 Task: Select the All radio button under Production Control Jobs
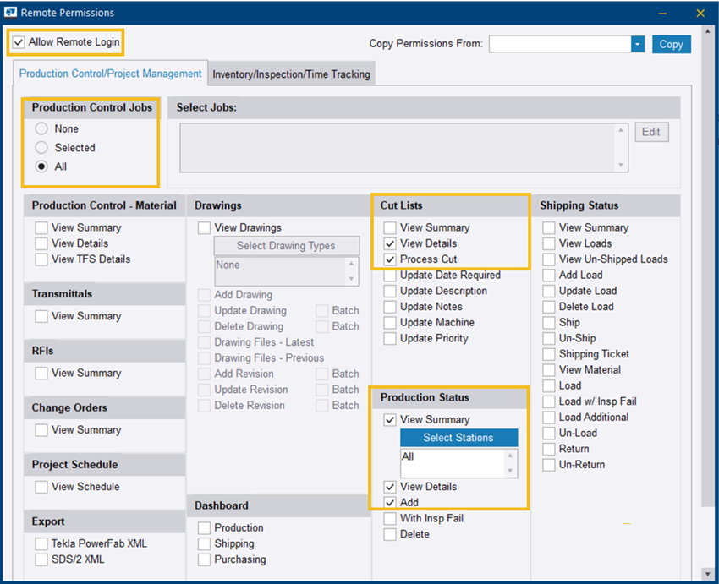41,166
